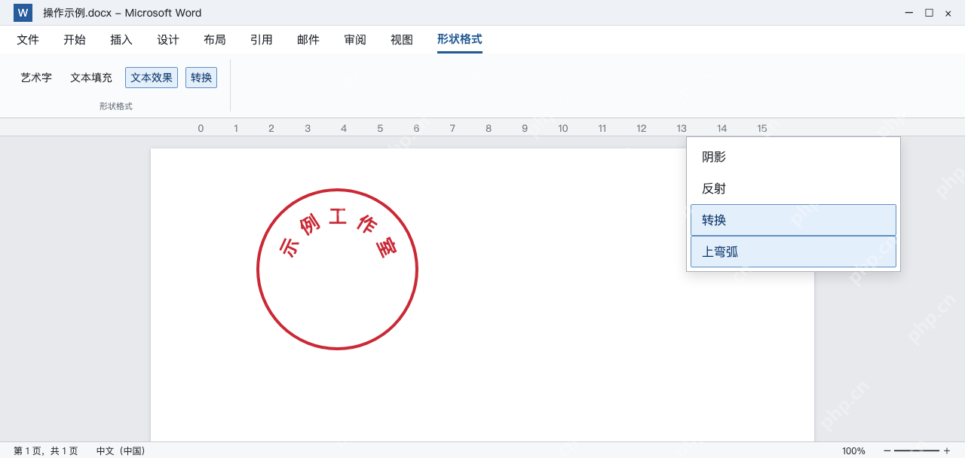Select the 引用 ribbon tab
This screenshot has width=965, height=458.
(x=262, y=40)
